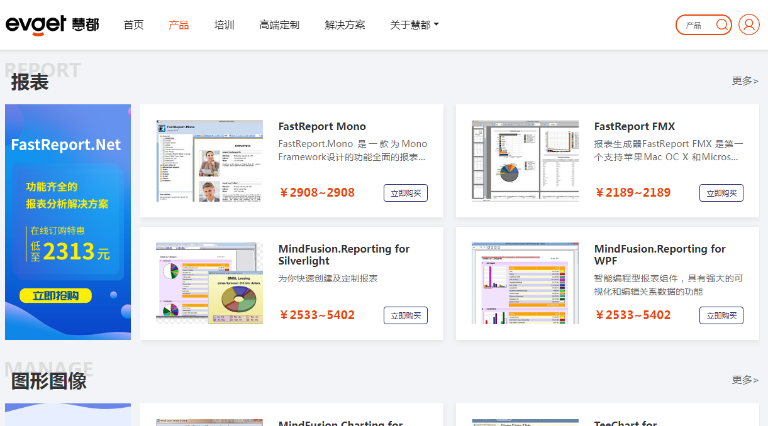Select the 培训 menu item
Screen dimensions: 768x426
[x=225, y=25]
